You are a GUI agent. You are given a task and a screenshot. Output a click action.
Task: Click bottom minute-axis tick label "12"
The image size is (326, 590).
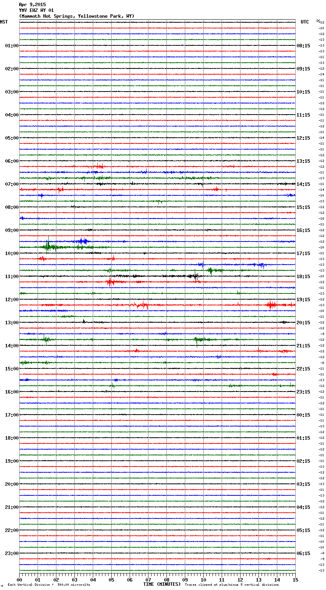pos(240,580)
